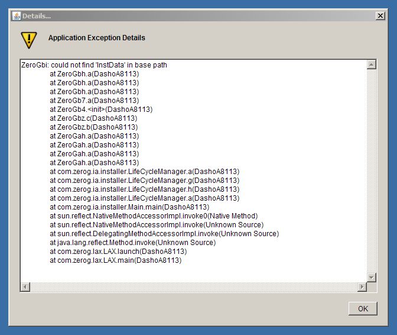Click the Java icon in title bar
Viewport: 397px width, 335px height.
point(17,16)
